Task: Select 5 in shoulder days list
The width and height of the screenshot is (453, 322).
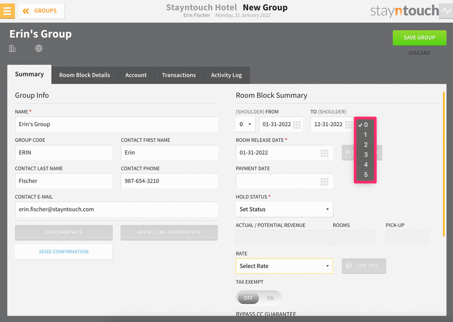Action: click(365, 174)
